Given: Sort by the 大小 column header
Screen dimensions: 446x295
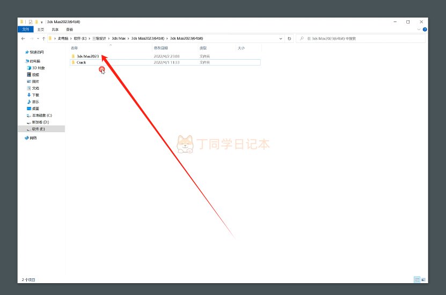Looking at the screenshot, I should [x=241, y=48].
